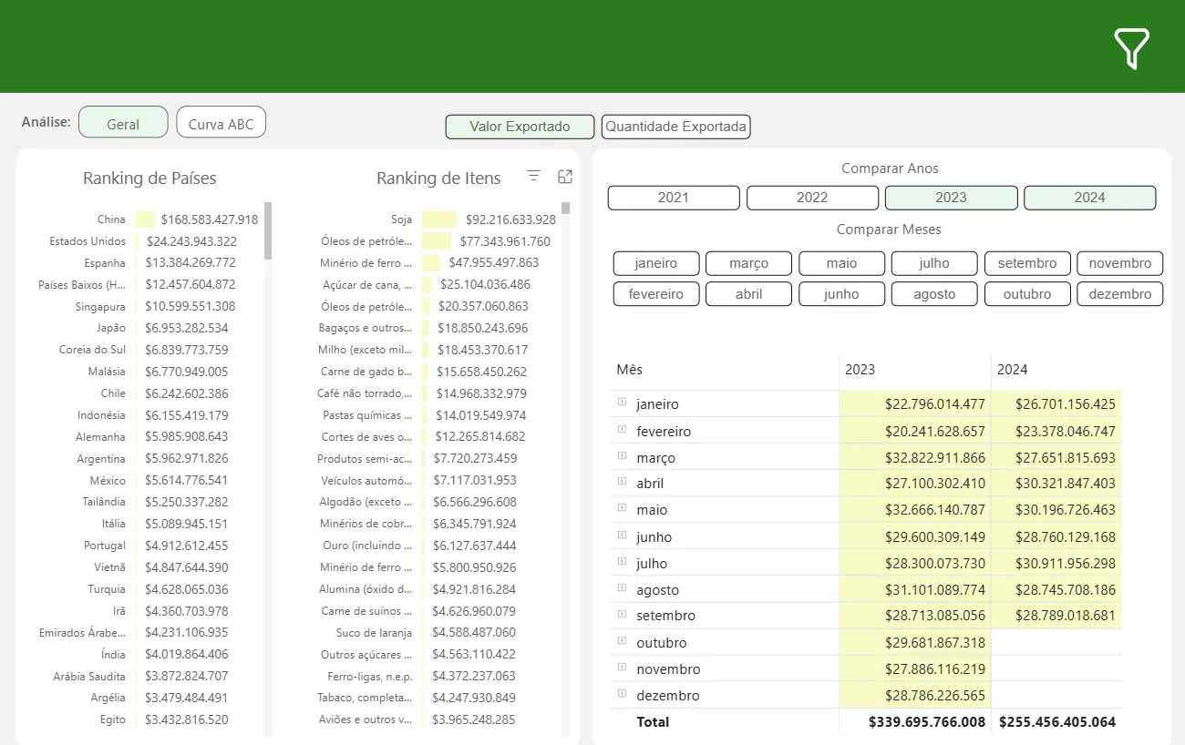Screen dimensions: 1185x745
Task: Click the 2023 total $339.695.766.008
Action: [927, 721]
